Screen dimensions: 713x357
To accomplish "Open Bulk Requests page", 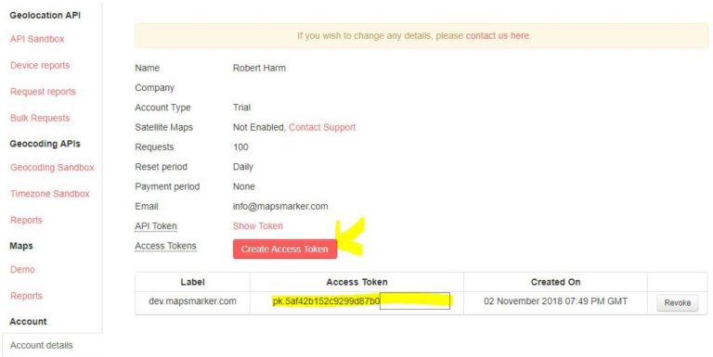I will point(40,118).
